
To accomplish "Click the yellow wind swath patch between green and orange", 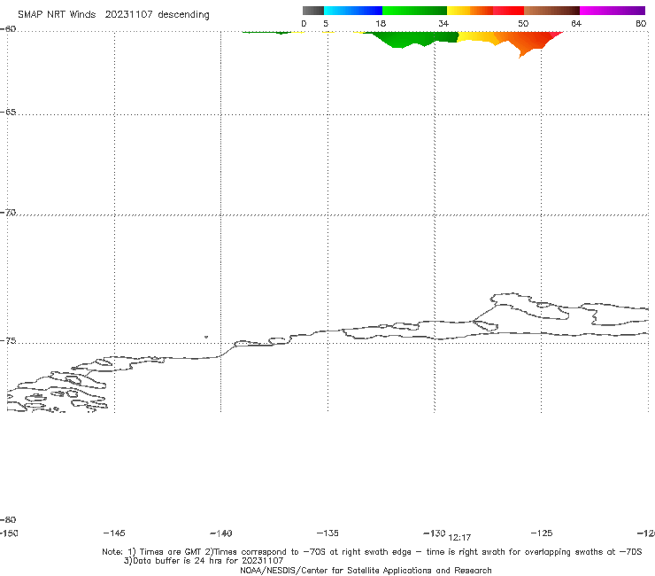I will click(x=476, y=37).
